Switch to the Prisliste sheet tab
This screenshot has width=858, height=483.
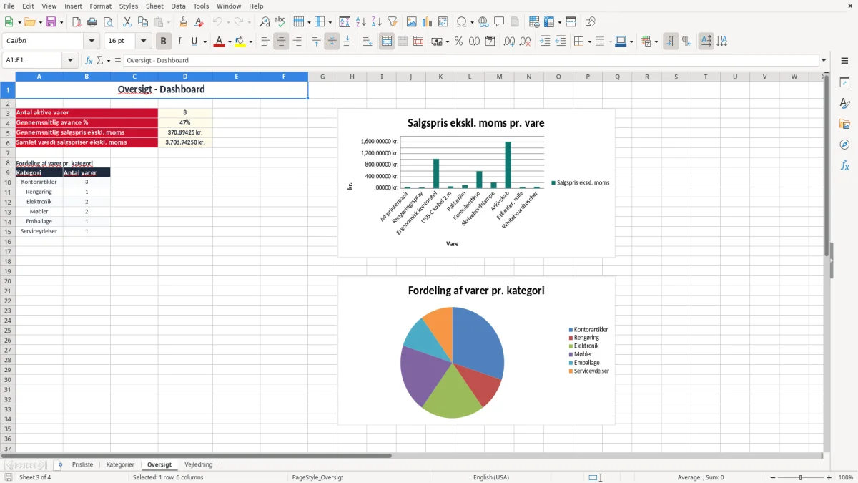pyautogui.click(x=83, y=464)
